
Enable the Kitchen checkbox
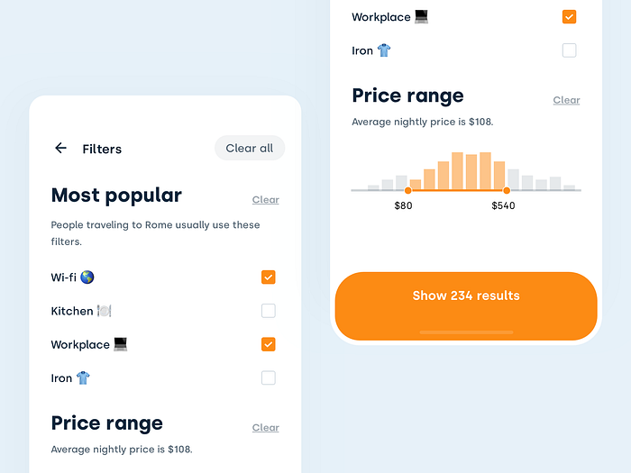click(x=269, y=311)
